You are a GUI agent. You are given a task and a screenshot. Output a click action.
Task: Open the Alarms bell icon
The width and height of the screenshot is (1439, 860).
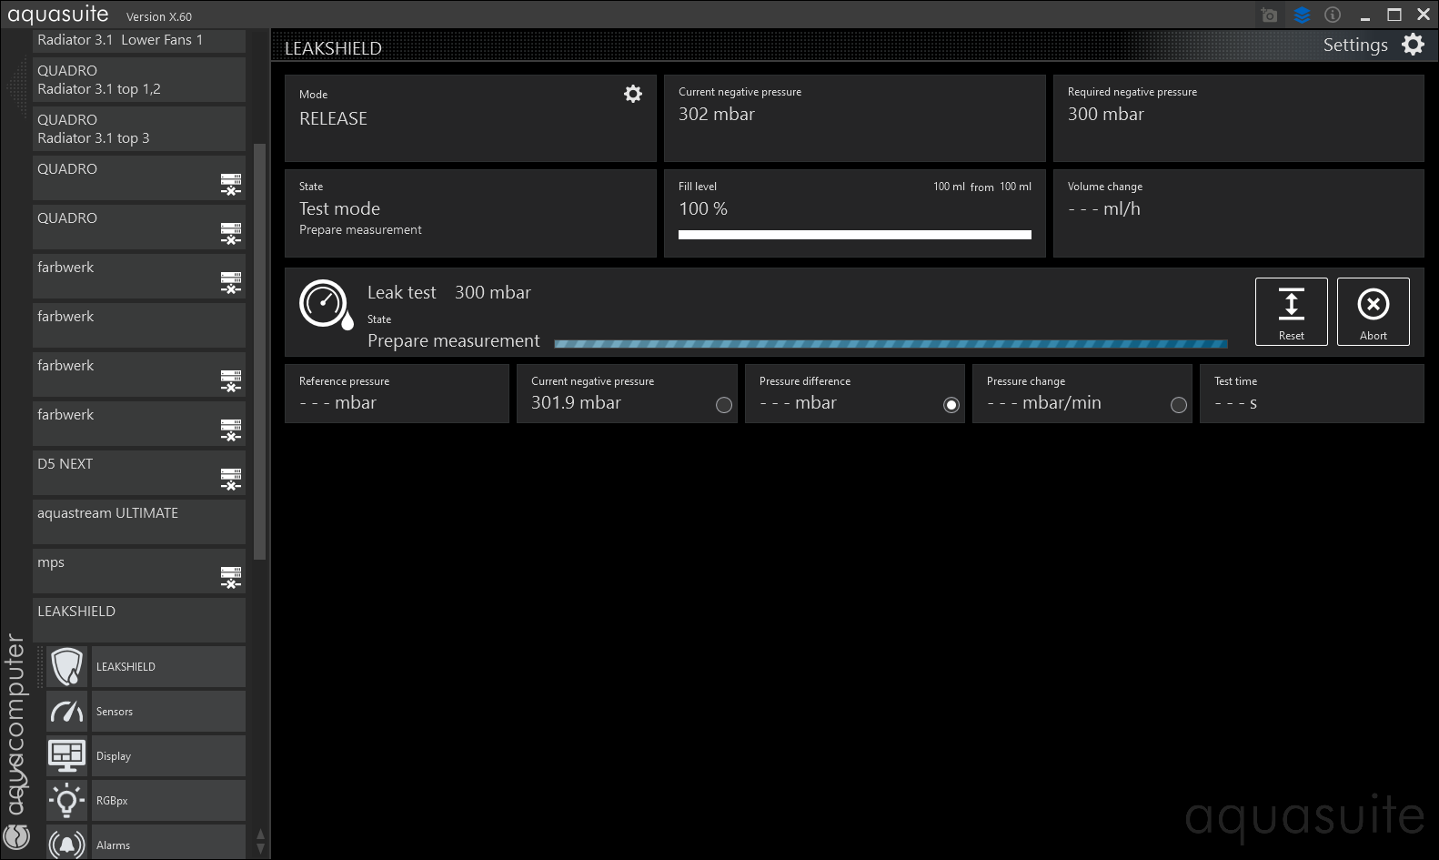(x=66, y=844)
